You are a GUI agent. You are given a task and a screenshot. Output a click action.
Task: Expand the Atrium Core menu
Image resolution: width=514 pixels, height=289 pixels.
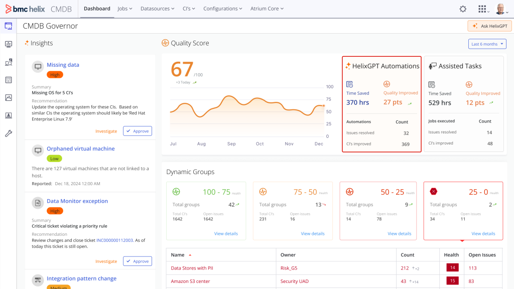tap(267, 9)
